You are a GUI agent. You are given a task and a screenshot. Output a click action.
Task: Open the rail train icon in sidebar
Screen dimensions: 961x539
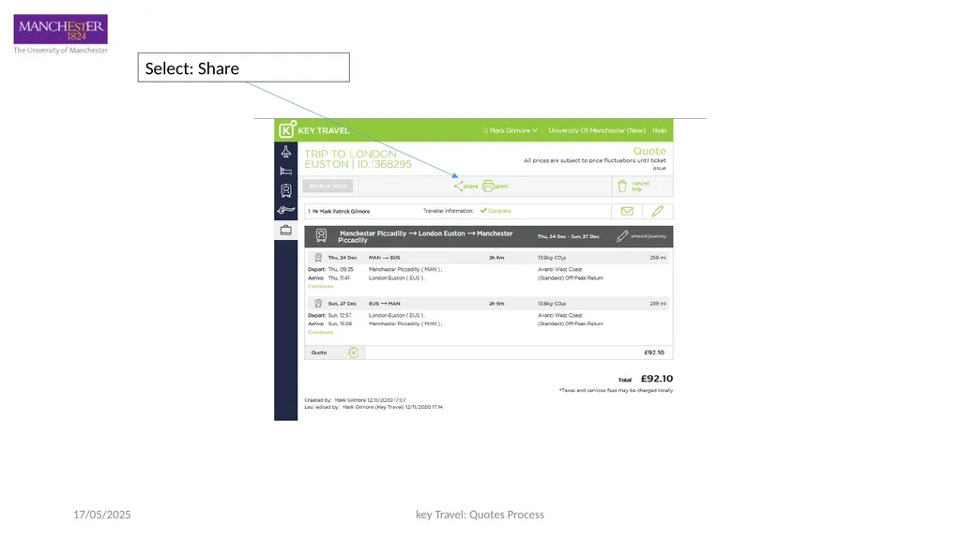[x=285, y=190]
